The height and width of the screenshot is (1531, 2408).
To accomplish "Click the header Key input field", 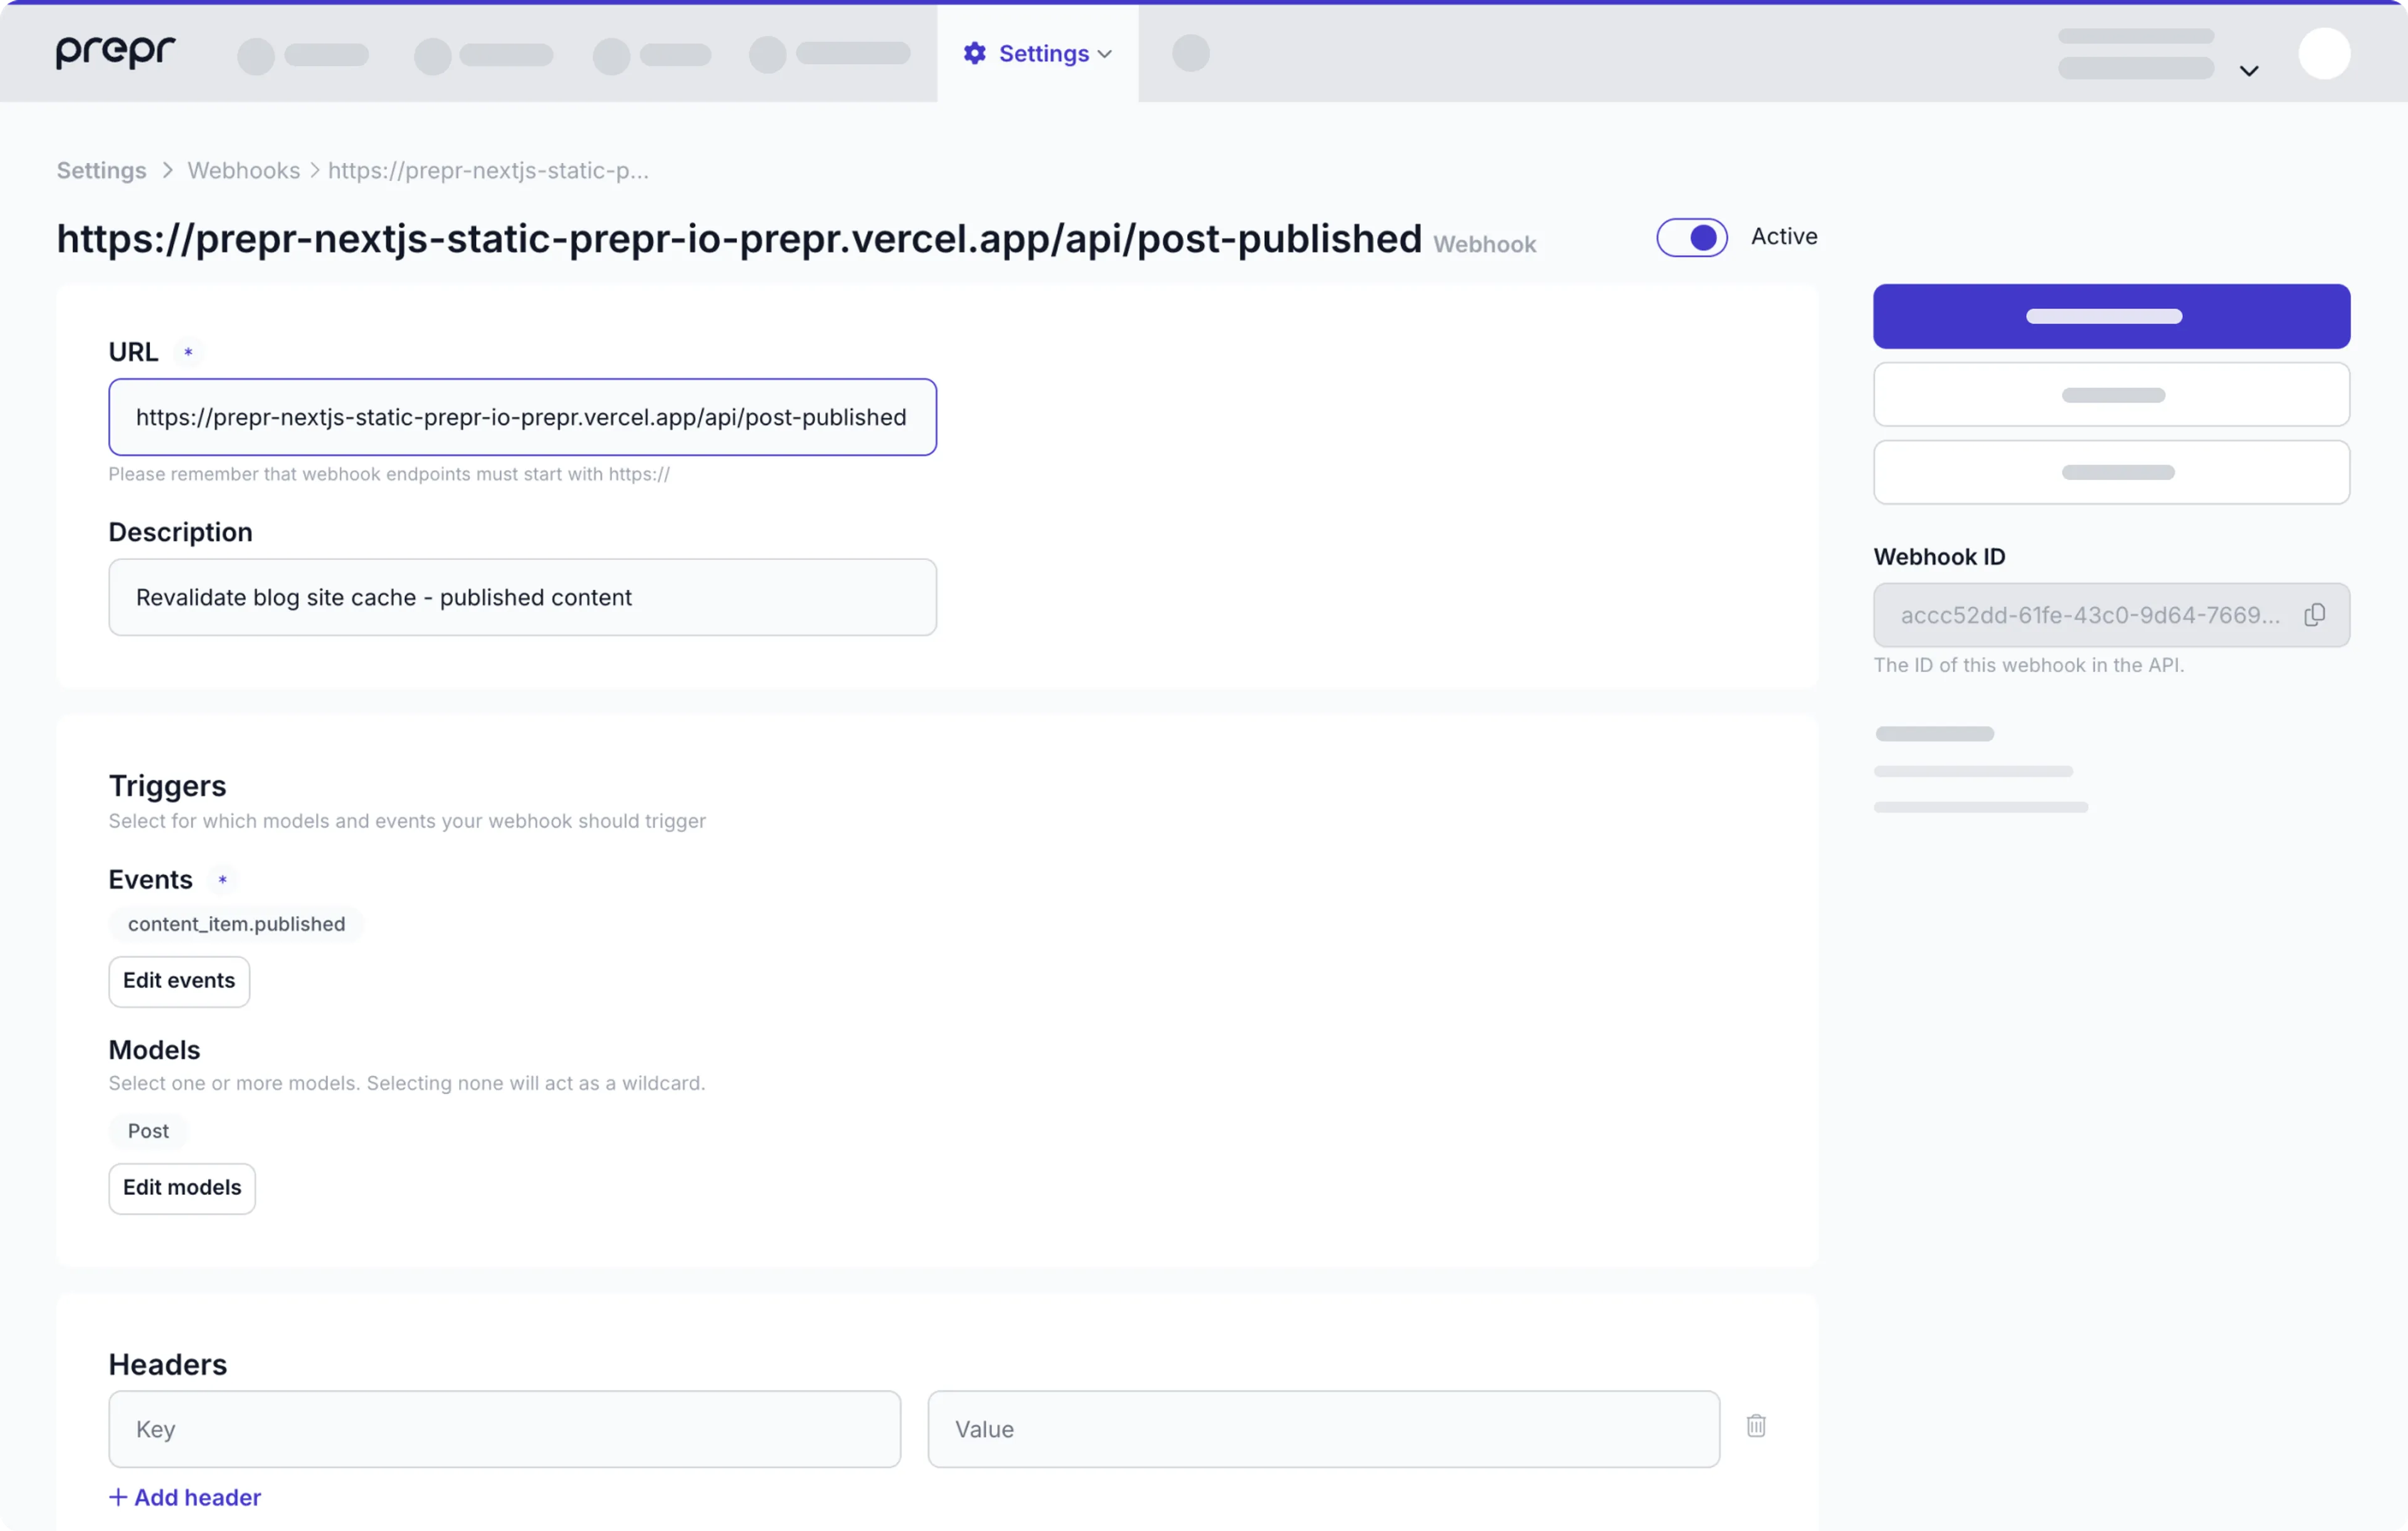I will (x=504, y=1429).
